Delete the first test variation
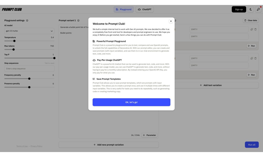Viewport: 263px width, 157px height. click(255, 29)
